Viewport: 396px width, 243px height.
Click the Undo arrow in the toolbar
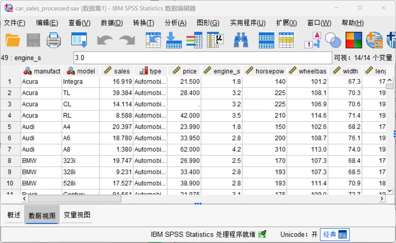(105, 40)
